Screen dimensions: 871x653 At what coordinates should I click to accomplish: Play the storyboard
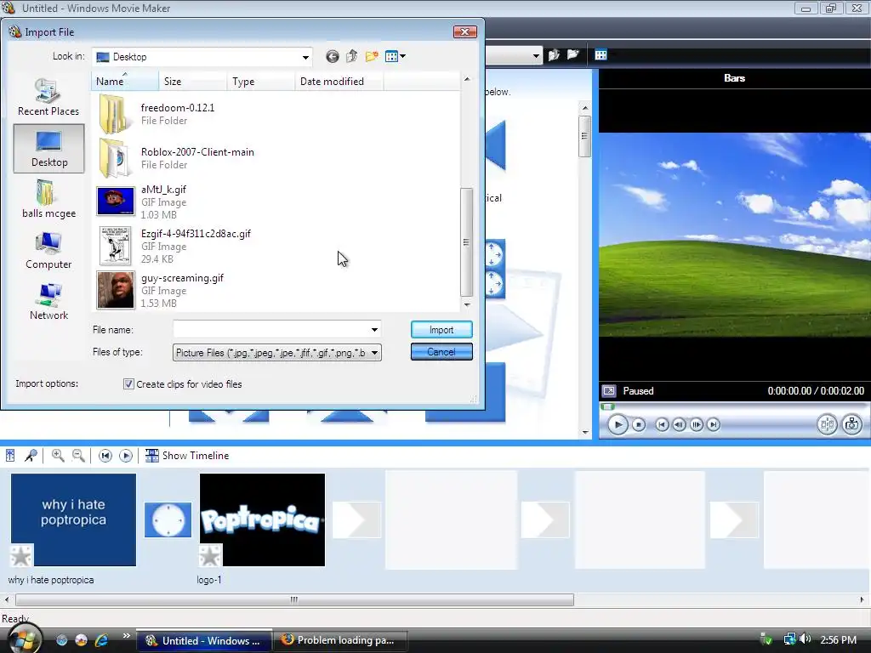[x=126, y=456]
